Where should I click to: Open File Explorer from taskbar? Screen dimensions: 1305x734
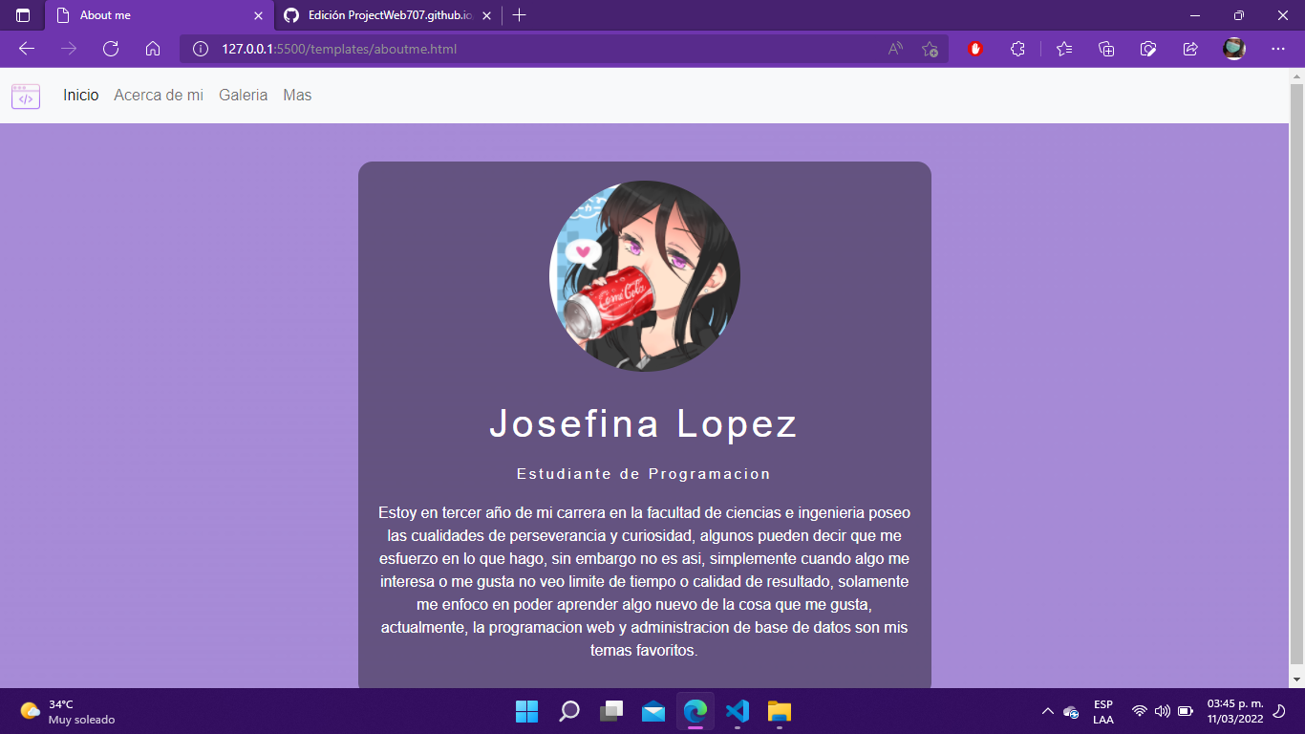coord(780,711)
